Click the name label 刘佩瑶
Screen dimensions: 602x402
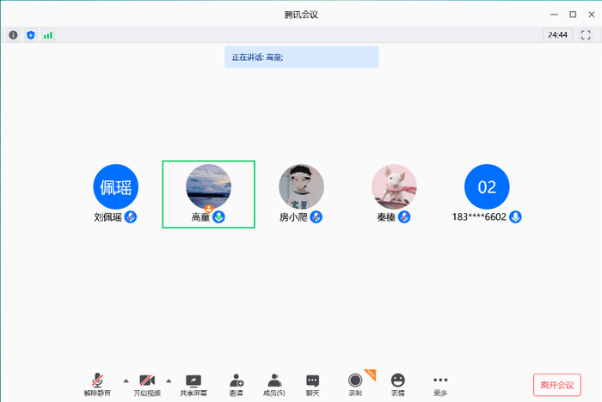tap(107, 217)
